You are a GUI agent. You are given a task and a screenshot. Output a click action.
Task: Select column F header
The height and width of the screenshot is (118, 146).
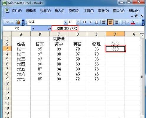point(115,34)
